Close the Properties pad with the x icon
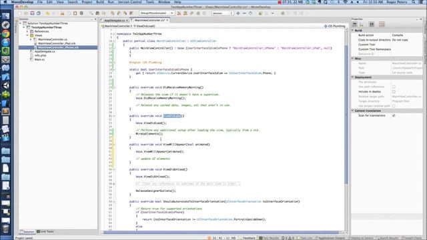427x240 pixels. (421, 19)
